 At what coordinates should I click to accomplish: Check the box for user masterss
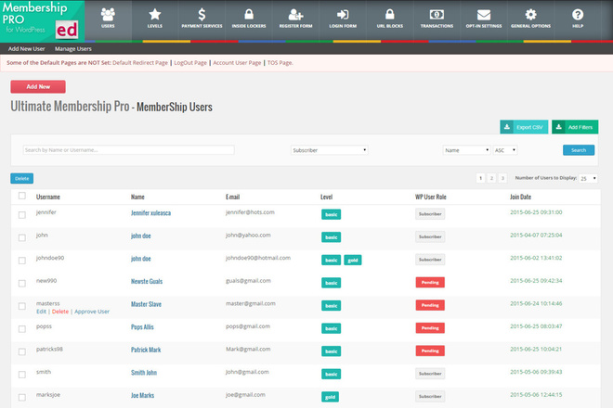(x=22, y=306)
